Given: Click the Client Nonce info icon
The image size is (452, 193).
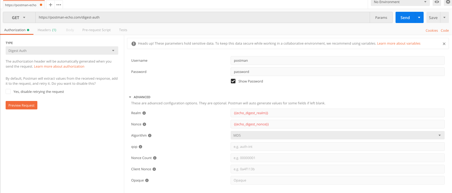Looking at the screenshot, I should click(154, 169).
